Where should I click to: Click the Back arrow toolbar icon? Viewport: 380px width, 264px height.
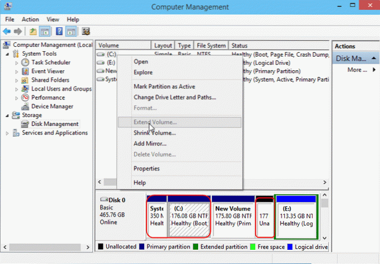point(7,32)
